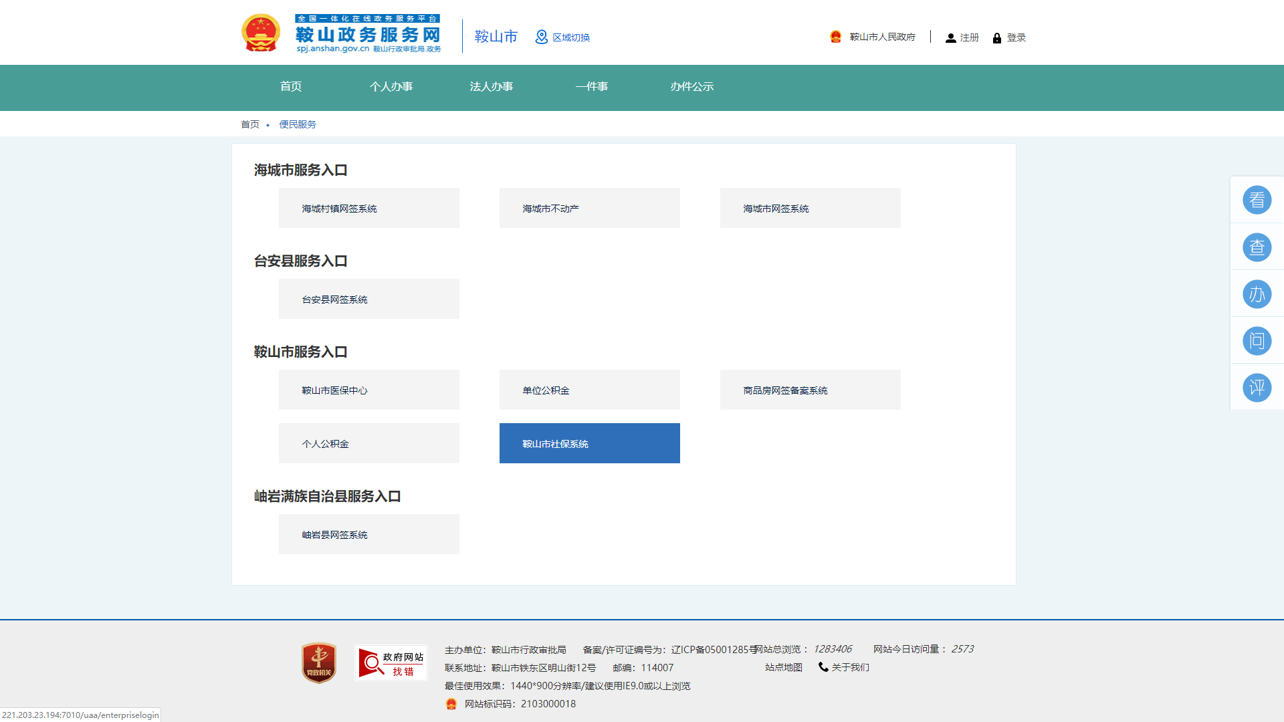The image size is (1284, 722).
Task: Open the 站点地图 link
Action: pos(782,667)
